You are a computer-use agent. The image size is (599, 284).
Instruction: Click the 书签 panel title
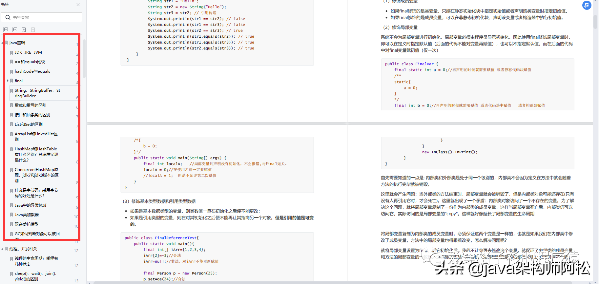[x=5, y=5]
